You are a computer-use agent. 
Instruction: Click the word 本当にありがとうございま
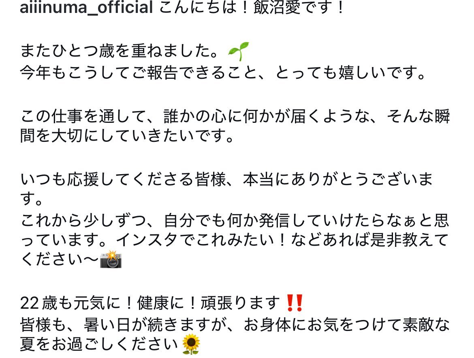[338, 179]
